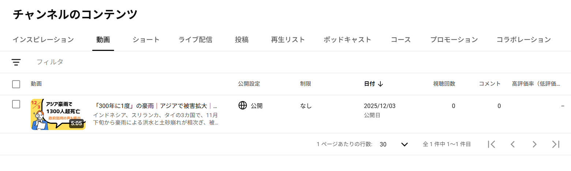Go to the next page

[x=534, y=144]
